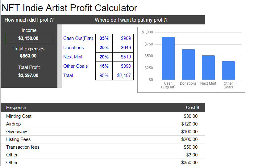Select the Giveaways expense row label

tap(17, 132)
